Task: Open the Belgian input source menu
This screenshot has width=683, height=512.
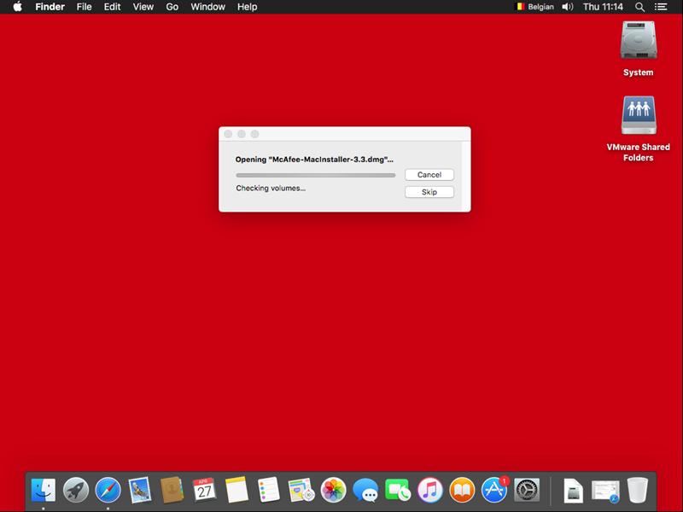Action: coord(534,7)
